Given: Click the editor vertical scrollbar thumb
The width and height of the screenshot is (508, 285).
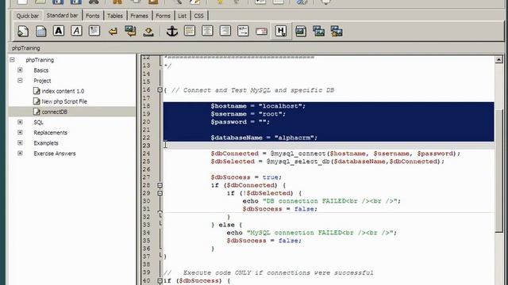Looking at the screenshot, I should point(499,170).
